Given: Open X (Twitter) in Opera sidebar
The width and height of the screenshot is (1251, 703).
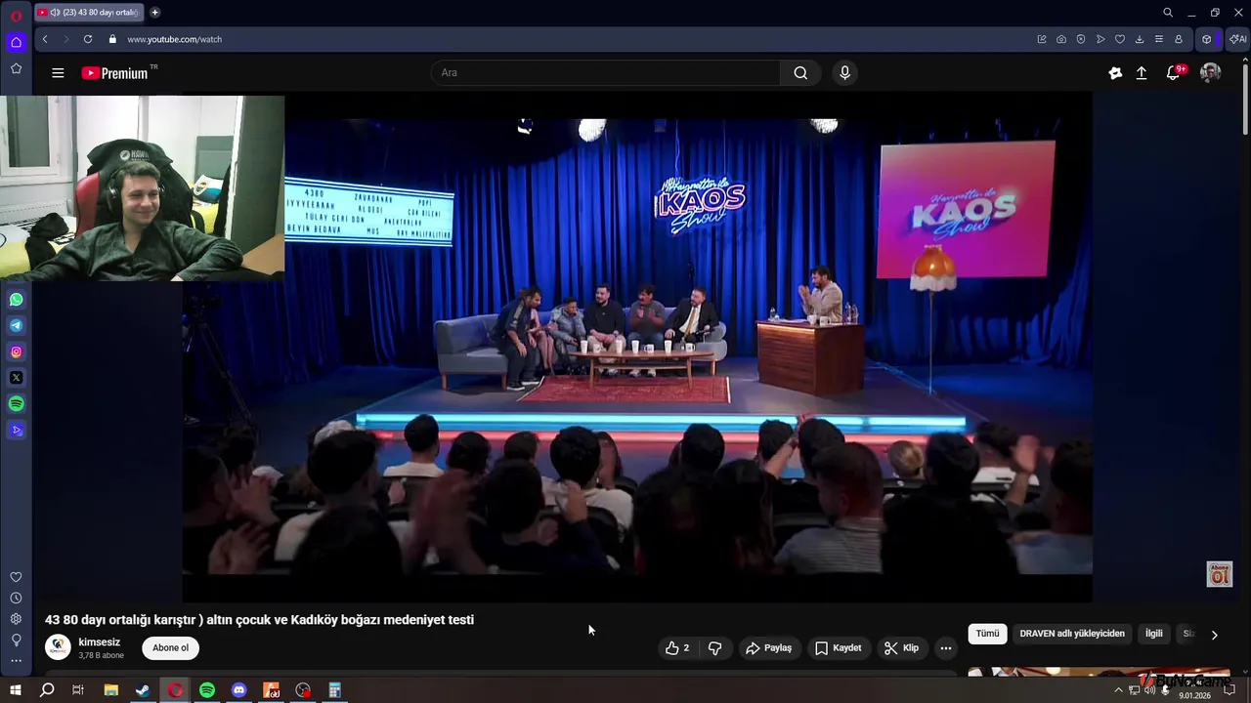Looking at the screenshot, I should [16, 378].
